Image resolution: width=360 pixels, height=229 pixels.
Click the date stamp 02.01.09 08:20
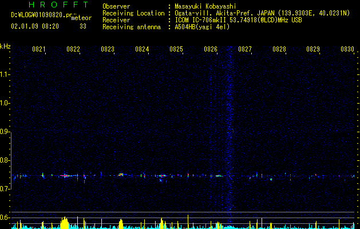35,26
